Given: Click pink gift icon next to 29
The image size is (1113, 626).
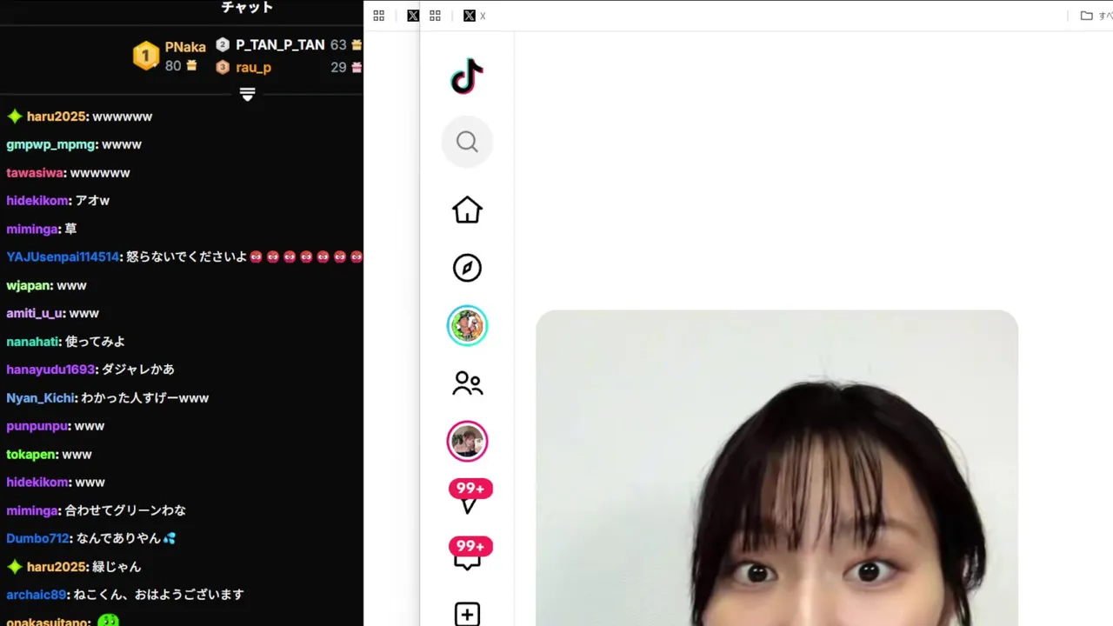Looking at the screenshot, I should [x=356, y=67].
